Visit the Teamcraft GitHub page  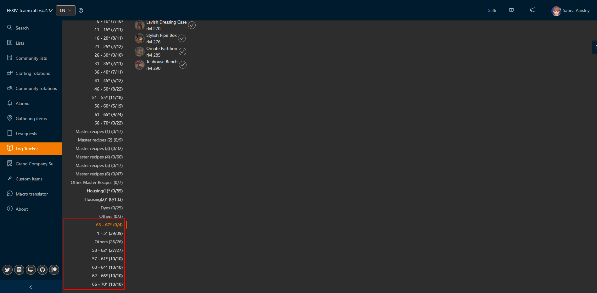click(42, 269)
